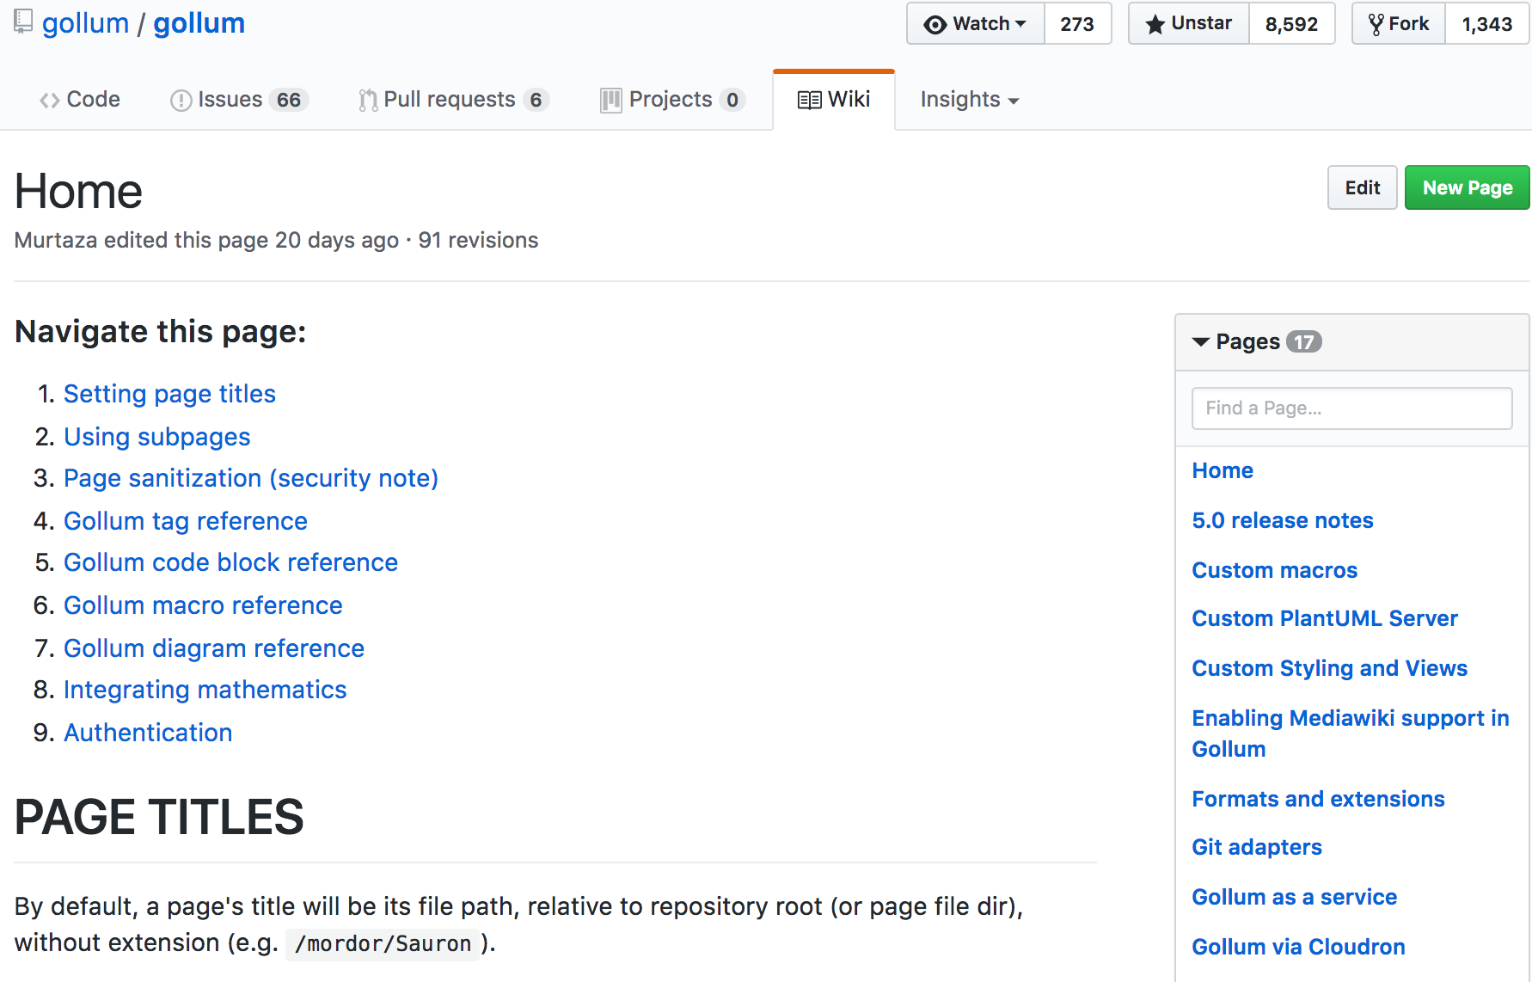Open the Code tab
Viewport: 1532px width, 982px height.
pyautogui.click(x=80, y=100)
